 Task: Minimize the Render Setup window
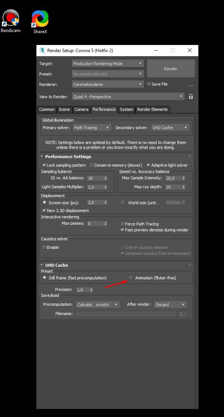tap(156, 50)
